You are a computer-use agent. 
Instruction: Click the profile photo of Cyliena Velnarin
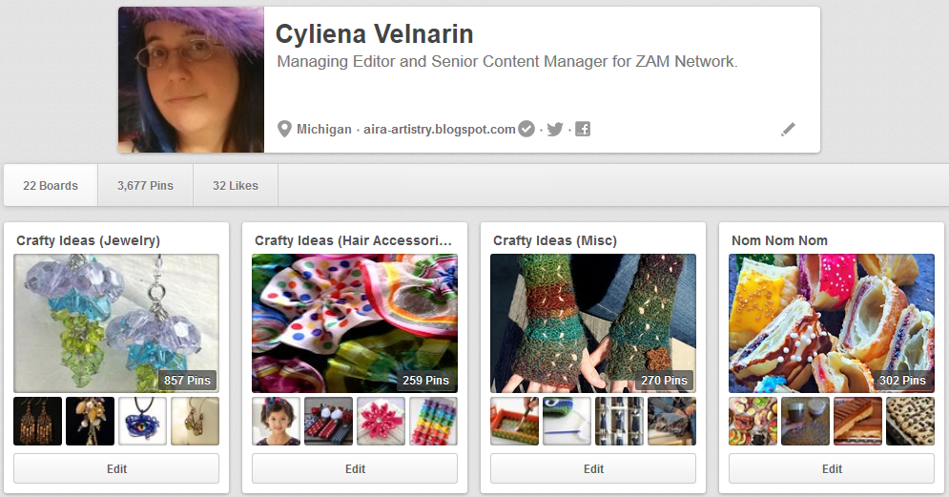click(191, 80)
